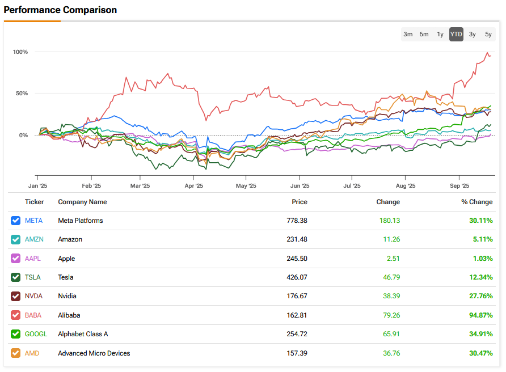Disable the AMD series checkbox
Screen dimensions: 506x372
pyautogui.click(x=15, y=353)
